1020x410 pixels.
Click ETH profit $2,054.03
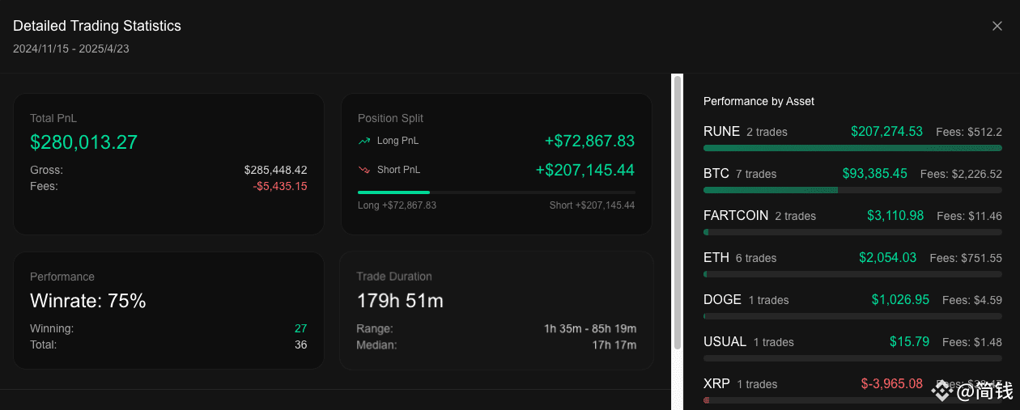[888, 257]
